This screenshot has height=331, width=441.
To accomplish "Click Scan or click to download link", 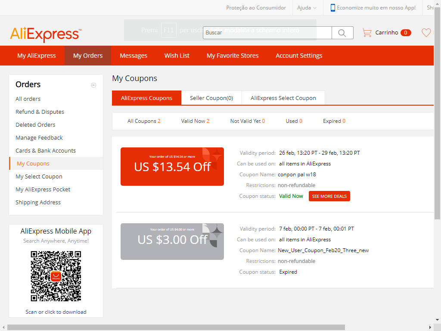I will [56, 312].
